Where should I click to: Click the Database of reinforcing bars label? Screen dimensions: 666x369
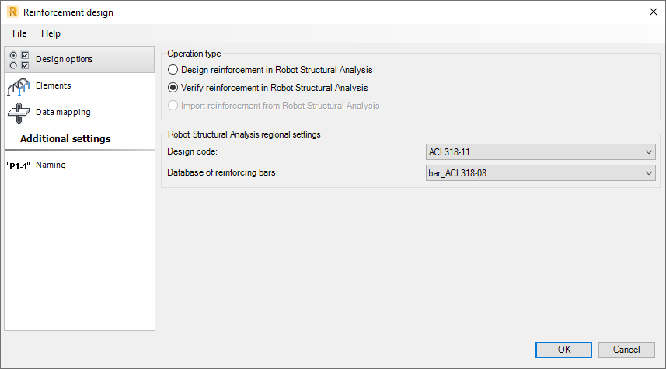coord(222,172)
